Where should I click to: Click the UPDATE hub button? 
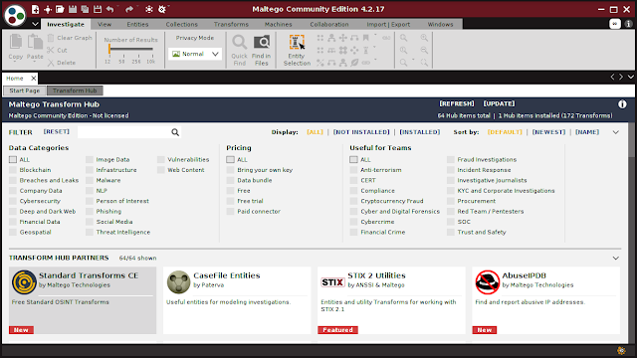499,103
